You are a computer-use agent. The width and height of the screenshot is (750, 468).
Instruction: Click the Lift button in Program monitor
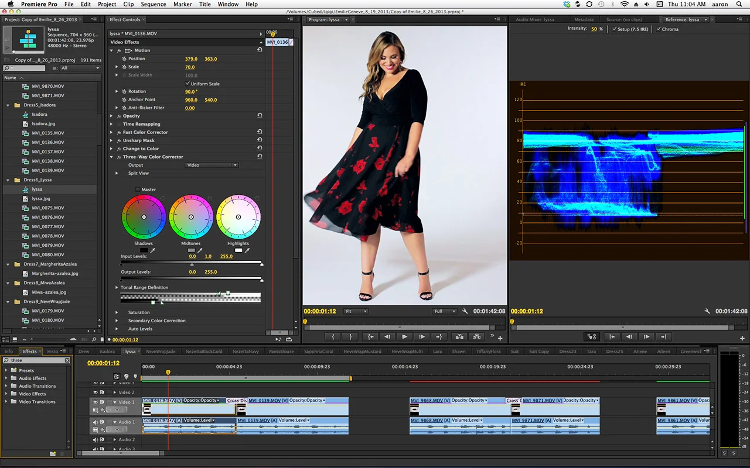coord(459,337)
